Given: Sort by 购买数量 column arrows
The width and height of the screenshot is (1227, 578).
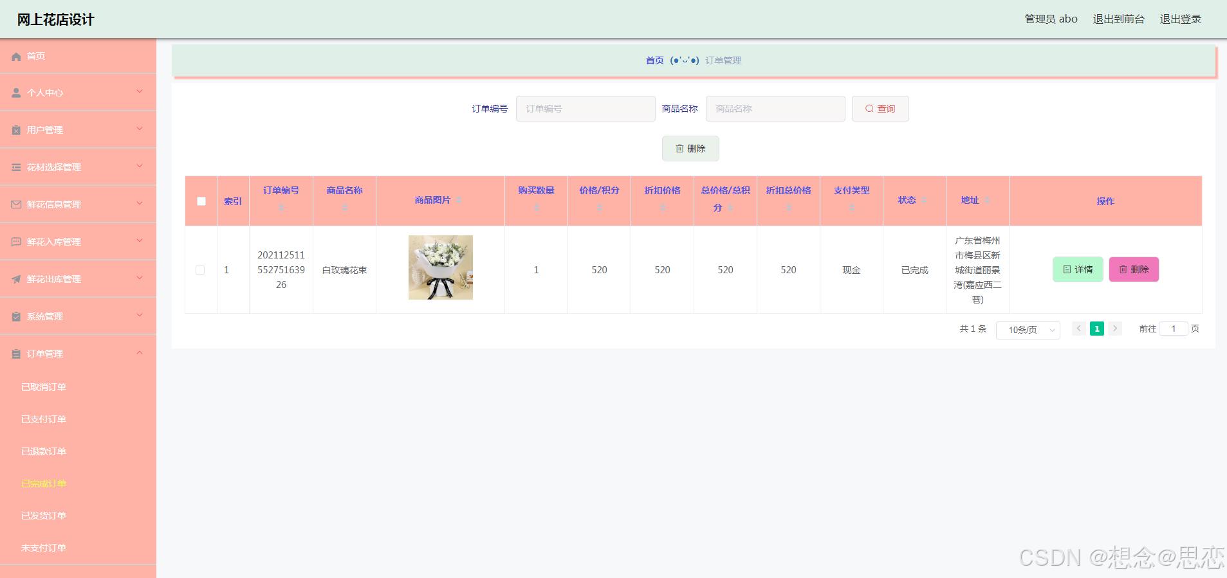Looking at the screenshot, I should 537,208.
